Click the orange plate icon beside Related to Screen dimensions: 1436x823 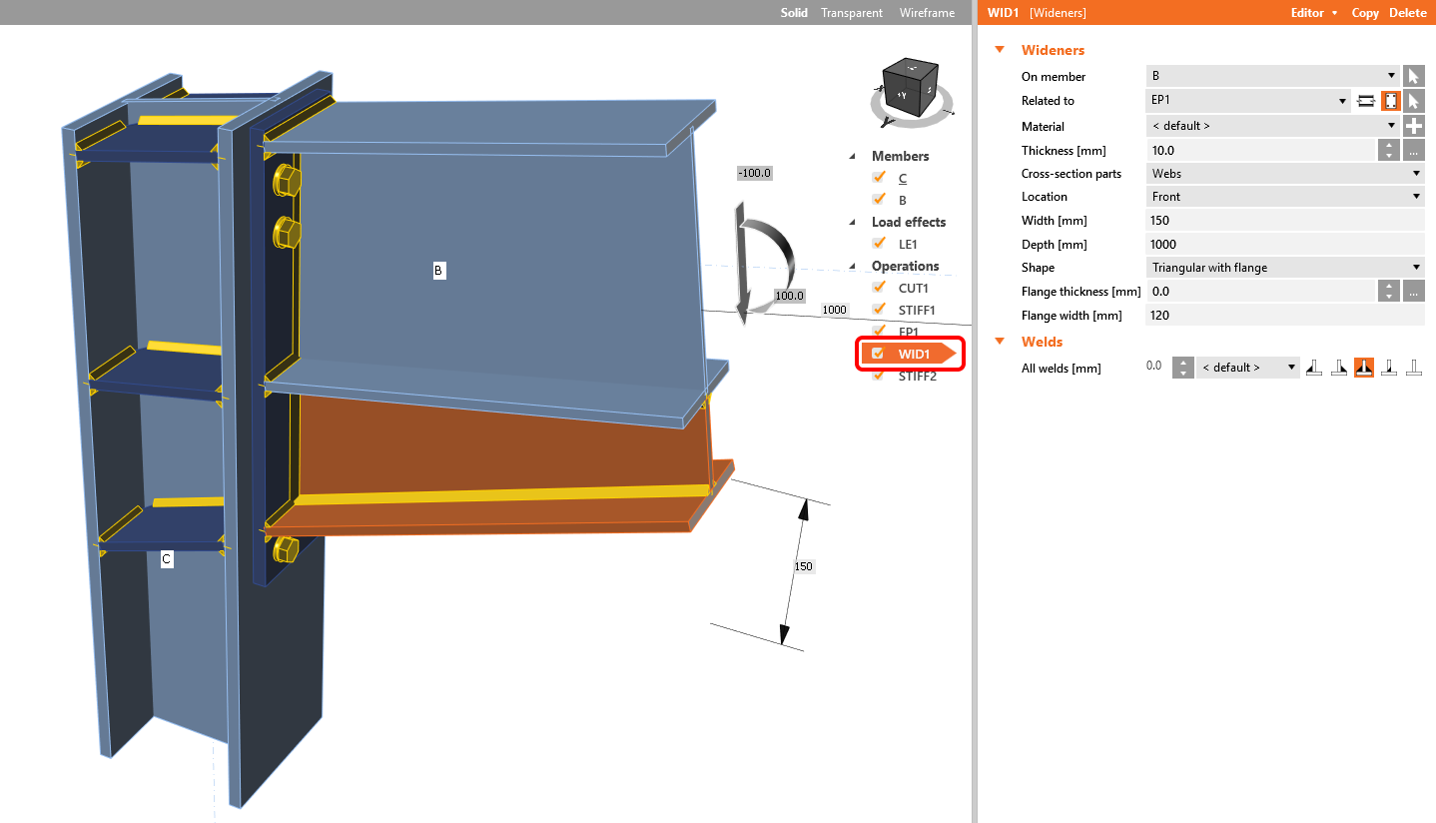pos(1390,100)
